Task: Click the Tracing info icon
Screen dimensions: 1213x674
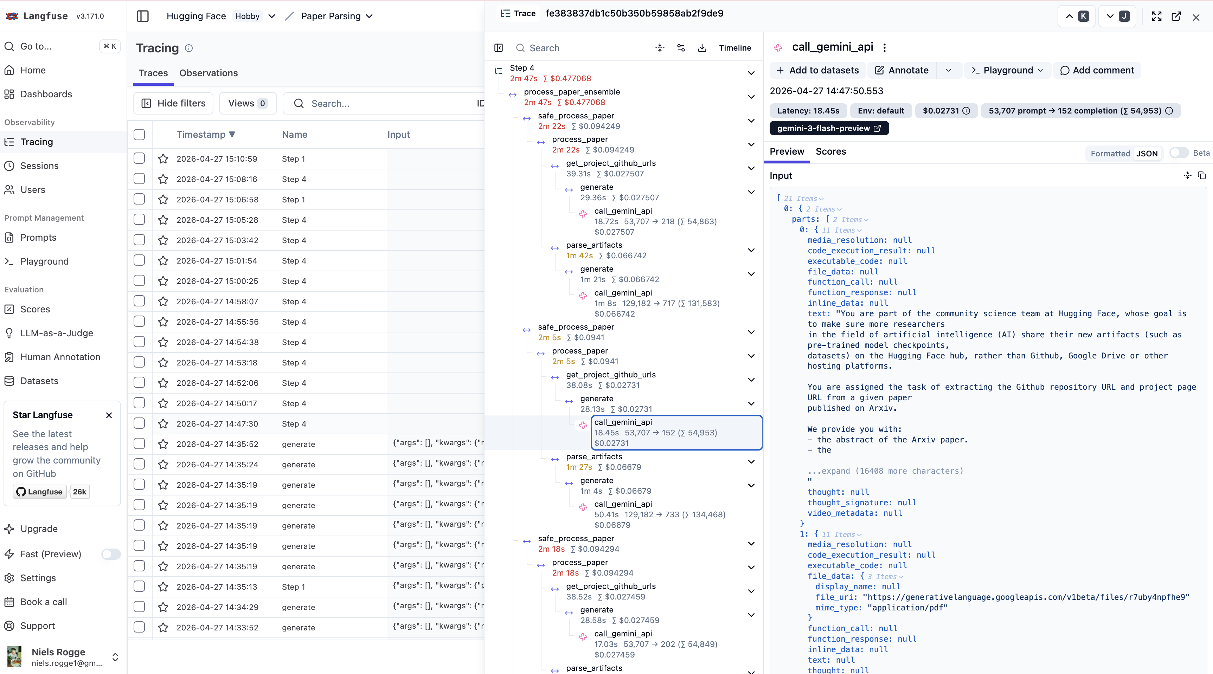Action: click(189, 48)
